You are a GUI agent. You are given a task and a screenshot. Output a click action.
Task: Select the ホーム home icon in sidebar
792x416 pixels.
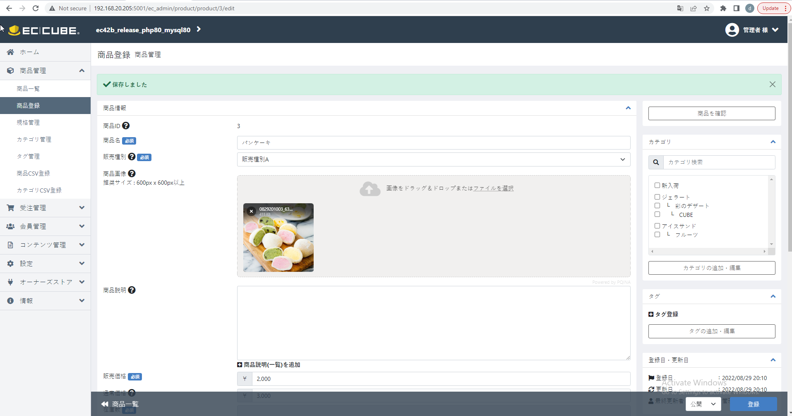pos(10,52)
